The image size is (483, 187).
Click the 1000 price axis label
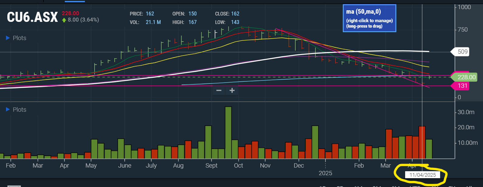pyautogui.click(x=464, y=7)
